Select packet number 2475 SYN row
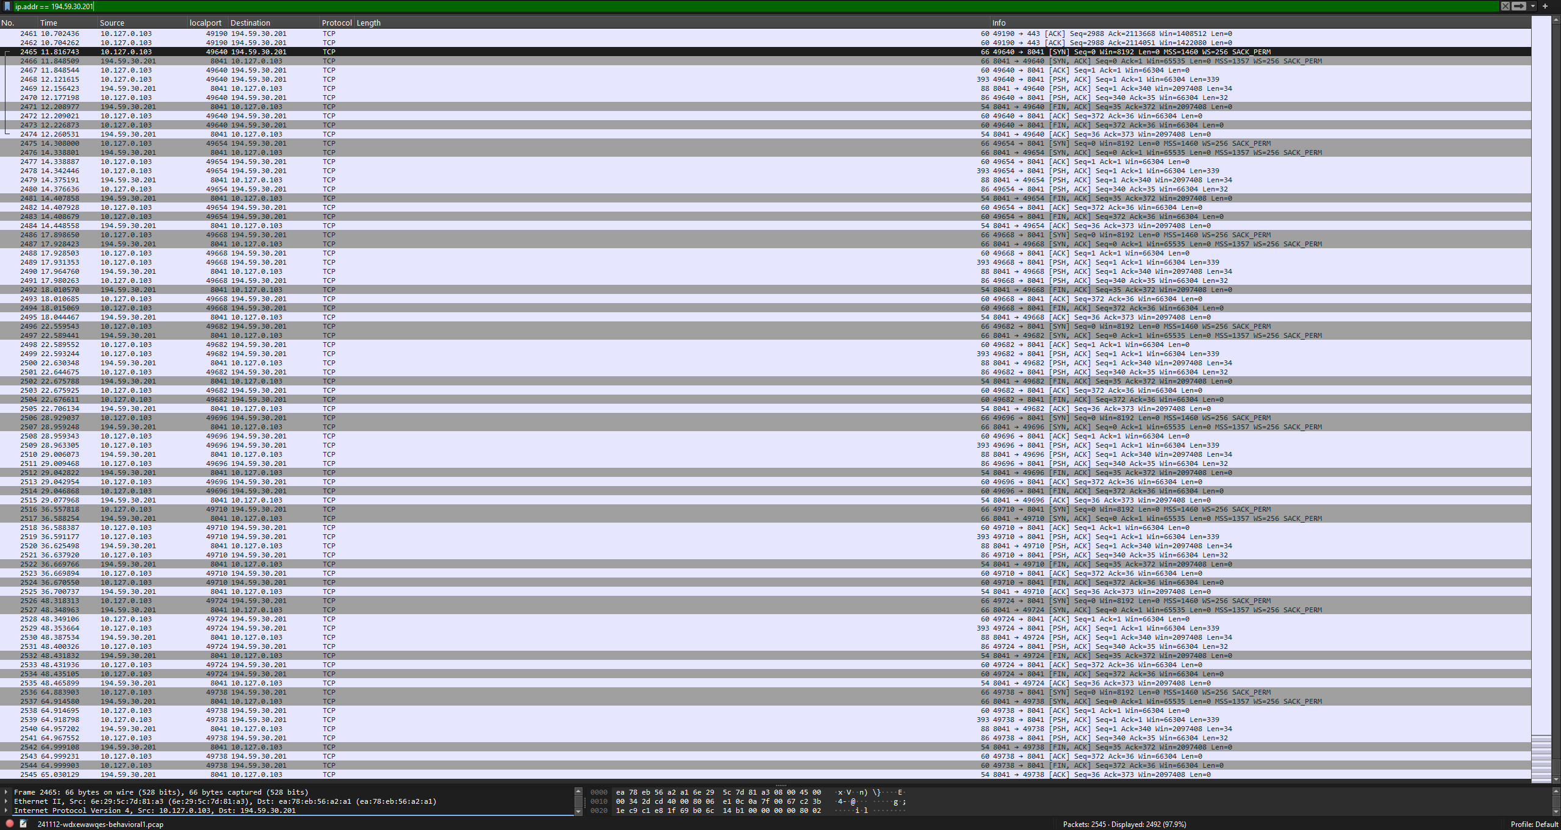Image resolution: width=1561 pixels, height=830 pixels. (x=488, y=143)
